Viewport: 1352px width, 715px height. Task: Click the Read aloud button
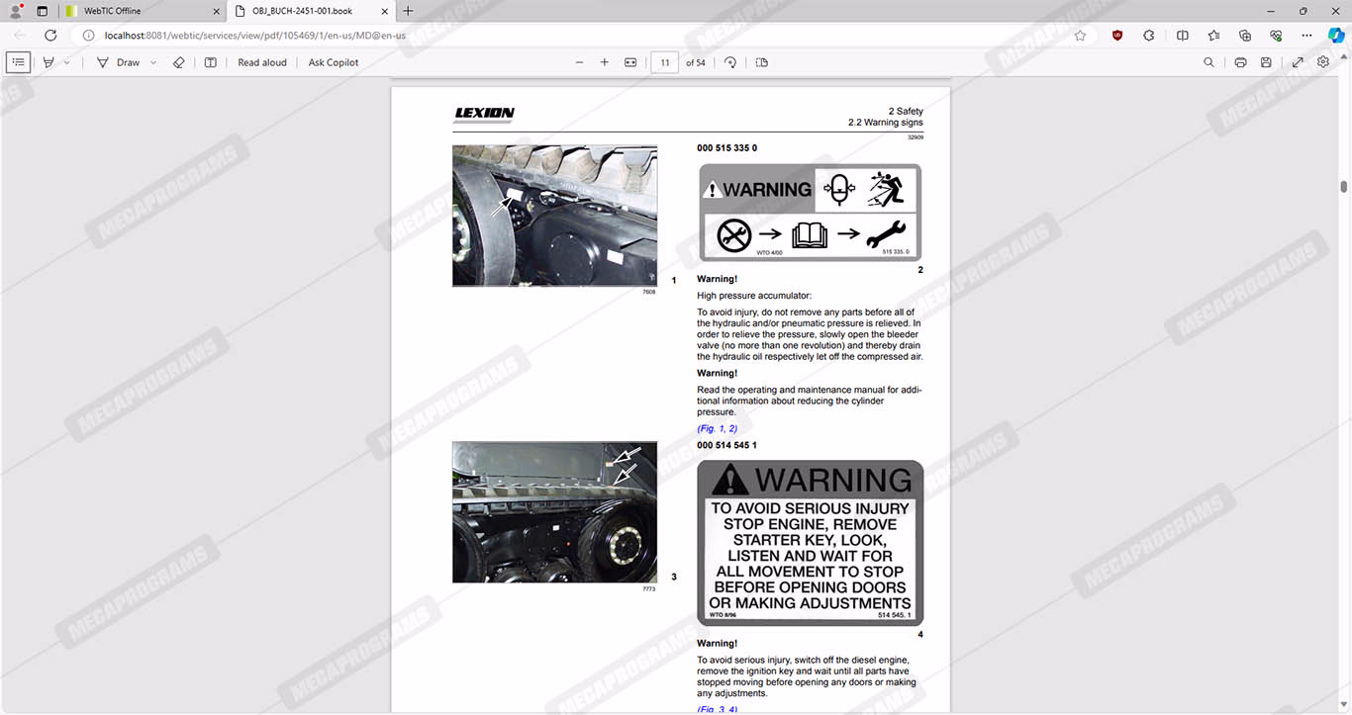[x=262, y=62]
